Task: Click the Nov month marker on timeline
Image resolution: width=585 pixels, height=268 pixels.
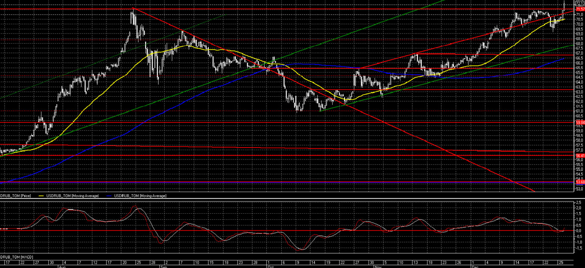Action: pyautogui.click(x=377, y=267)
